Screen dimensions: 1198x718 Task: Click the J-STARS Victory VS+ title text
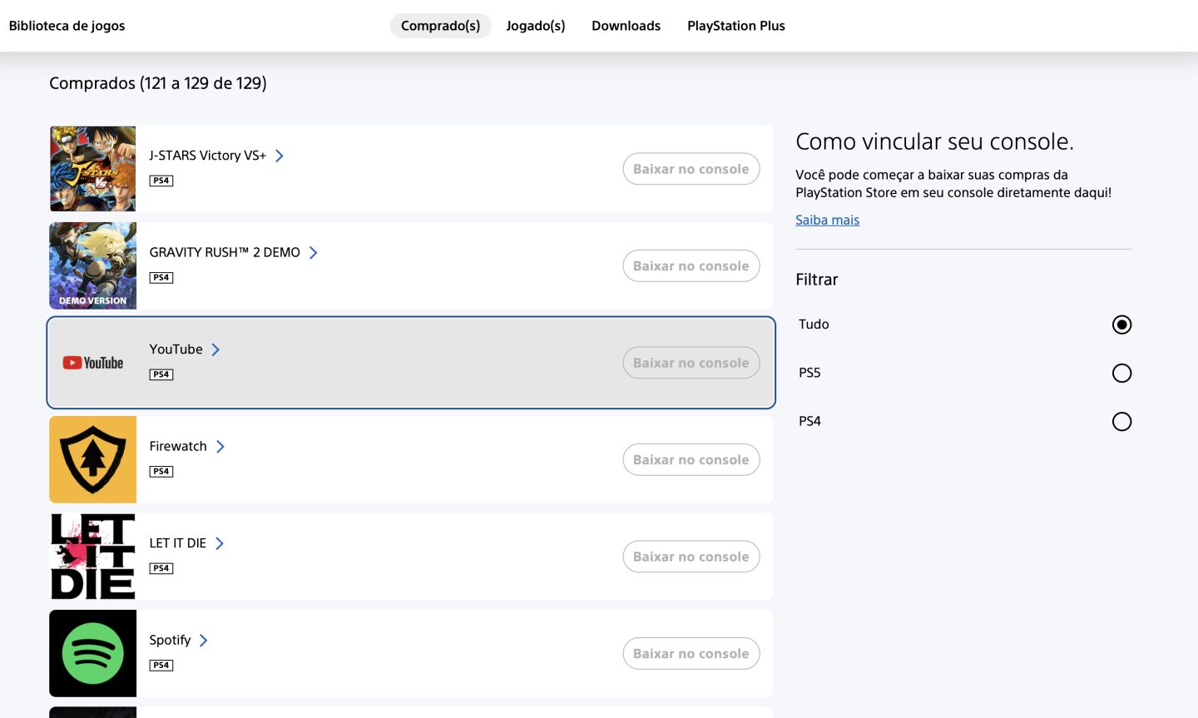click(208, 156)
